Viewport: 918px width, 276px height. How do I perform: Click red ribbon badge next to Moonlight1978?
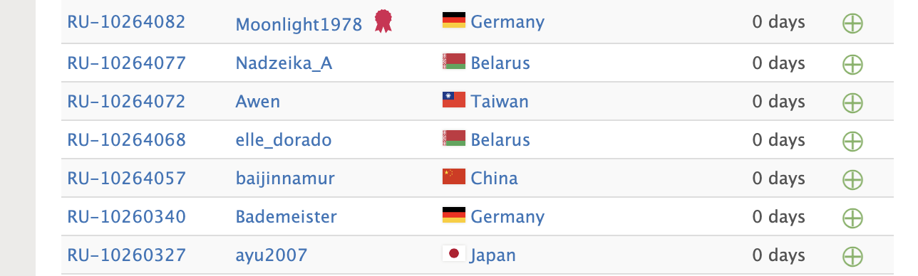tap(383, 21)
